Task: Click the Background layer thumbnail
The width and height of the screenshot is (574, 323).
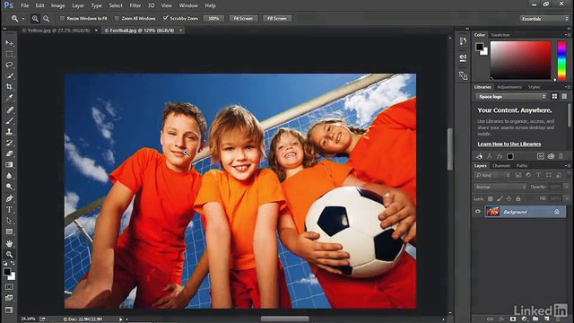Action: [492, 212]
